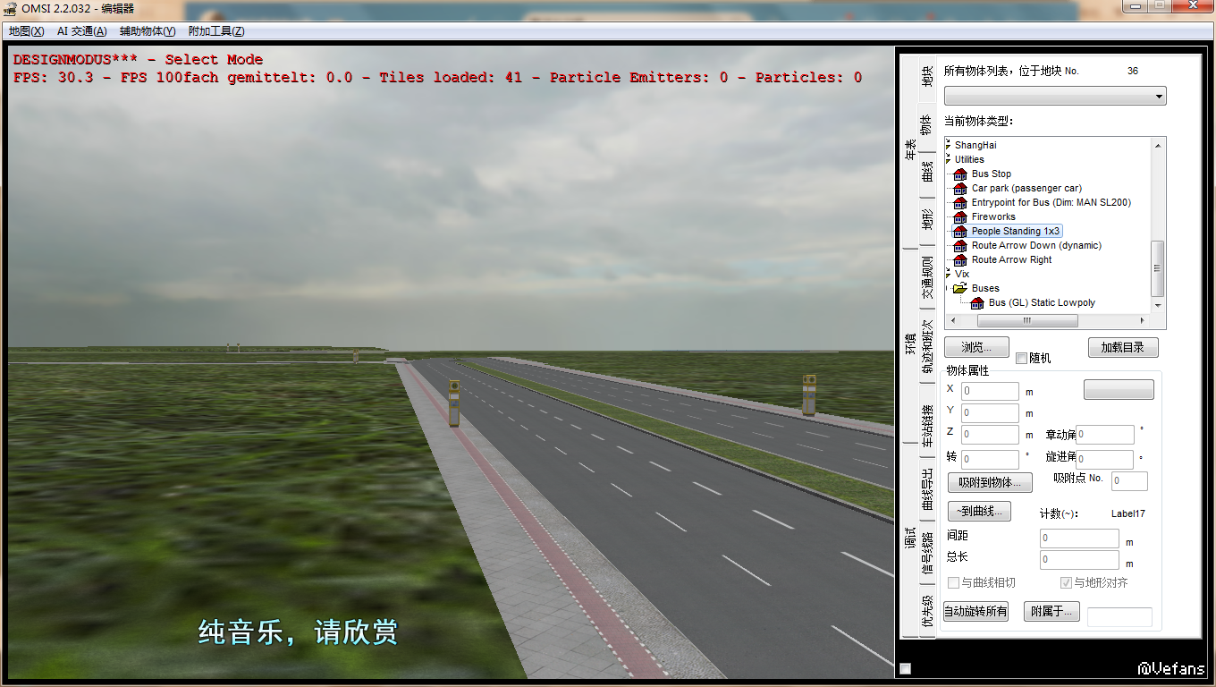Click the 浏览... button
Viewport: 1216px width, 687px height.
click(977, 347)
